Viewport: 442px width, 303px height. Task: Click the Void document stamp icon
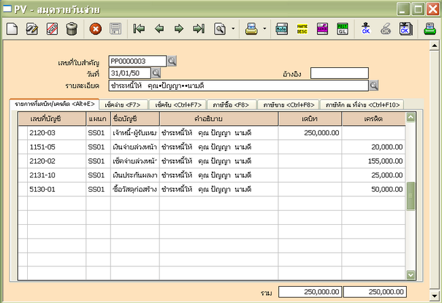[x=52, y=29]
